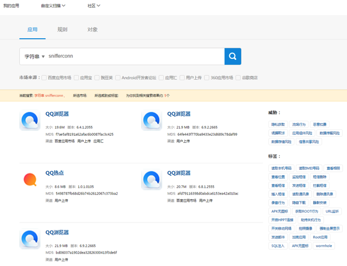
Task: Select the 诱骗欺诈 threat tag
Action: click(278, 133)
